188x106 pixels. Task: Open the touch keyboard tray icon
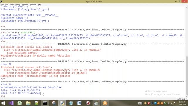tap(140, 103)
